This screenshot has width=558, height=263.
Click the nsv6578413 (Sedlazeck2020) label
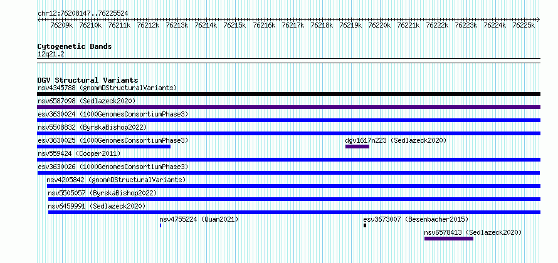click(x=473, y=232)
